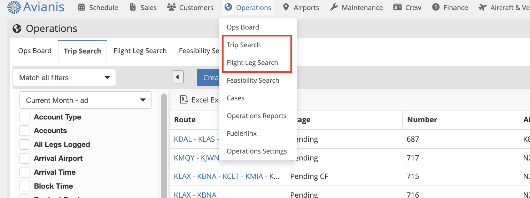The width and height of the screenshot is (530, 198).
Task: Click the Finance dollar coin icon
Action: (436, 7)
